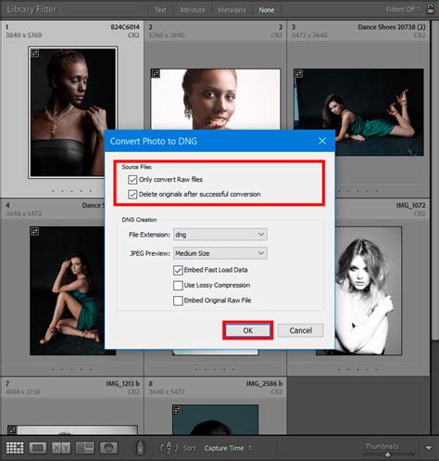This screenshot has height=461, width=439.
Task: Click badge icon on IMG_1213 b thumbnail
Action: tap(12, 429)
